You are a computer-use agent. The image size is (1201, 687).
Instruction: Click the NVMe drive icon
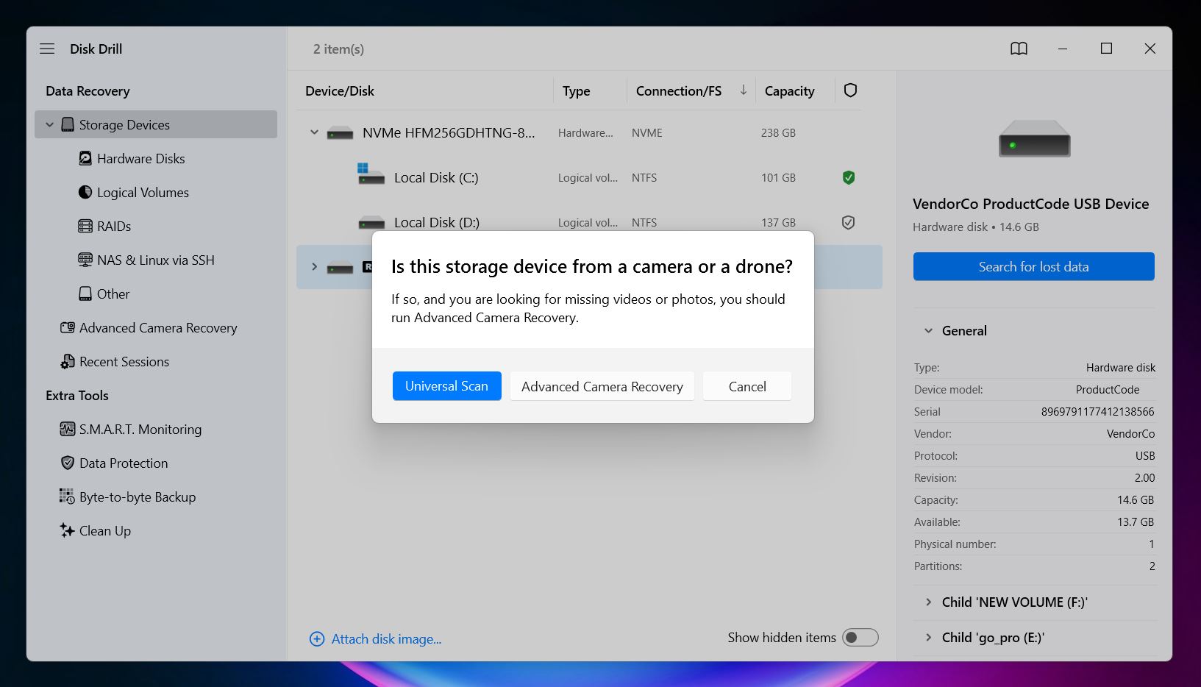tap(340, 133)
